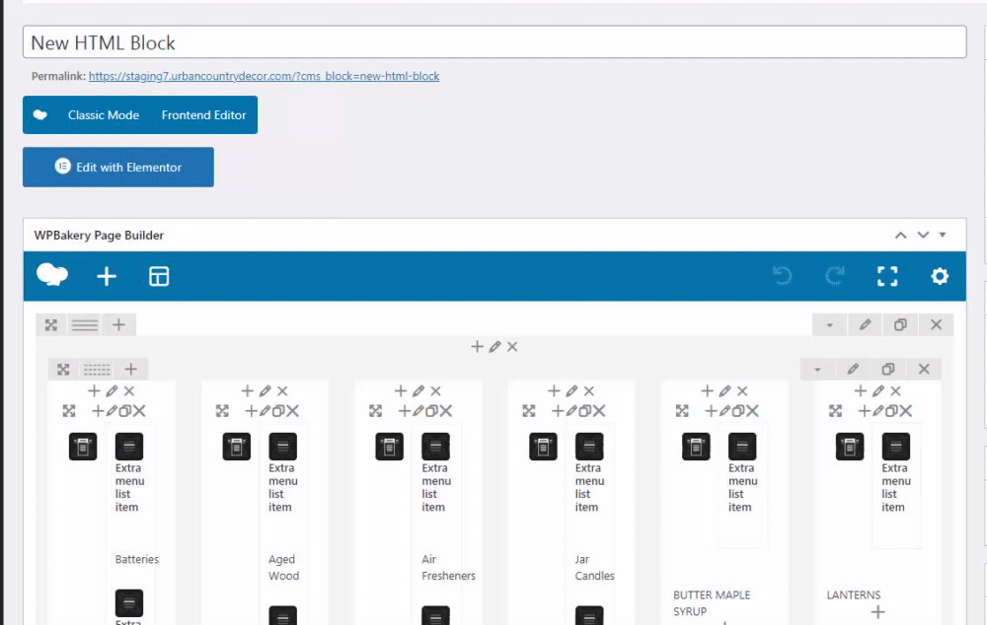Viewport: 987px width, 625px height.
Task: Collapse the inner row with its caret toggle
Action: click(x=817, y=369)
